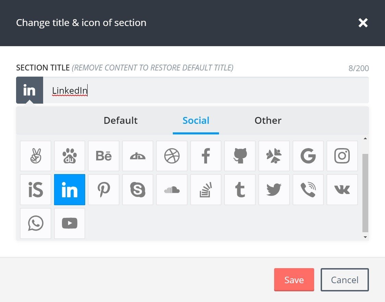Switch to the Social tab

pyautogui.click(x=196, y=120)
